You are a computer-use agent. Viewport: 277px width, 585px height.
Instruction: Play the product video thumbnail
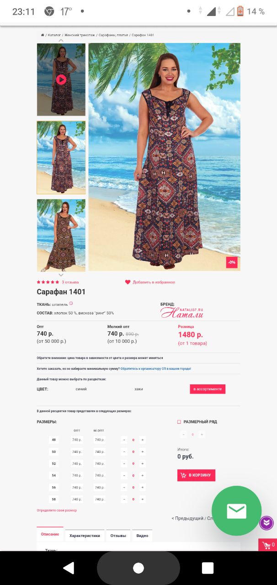tap(61, 80)
